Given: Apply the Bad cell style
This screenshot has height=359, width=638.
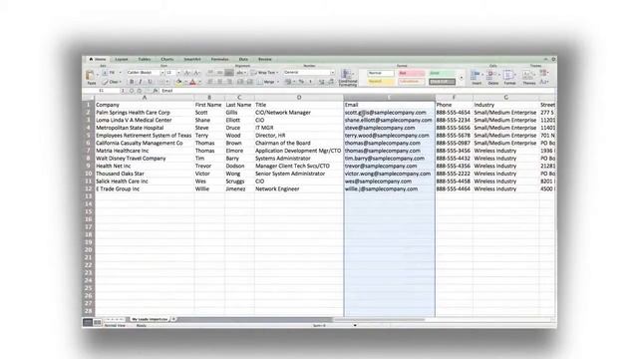Looking at the screenshot, I should [x=412, y=73].
